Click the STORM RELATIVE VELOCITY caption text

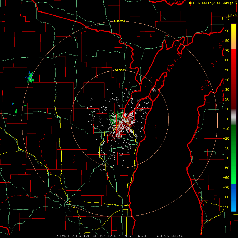(x=84, y=236)
